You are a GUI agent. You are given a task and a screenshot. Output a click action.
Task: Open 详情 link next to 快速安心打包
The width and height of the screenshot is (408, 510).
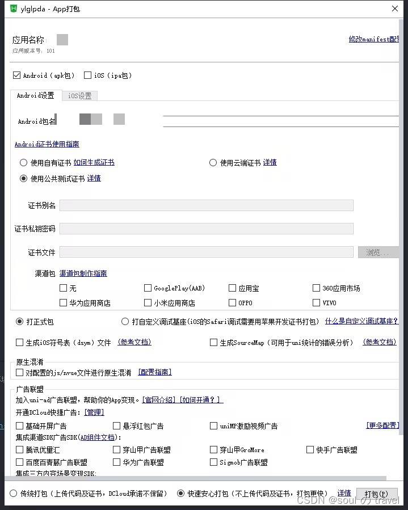(x=344, y=494)
